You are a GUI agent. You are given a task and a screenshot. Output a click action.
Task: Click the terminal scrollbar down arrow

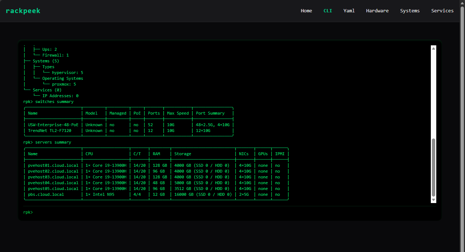[x=433, y=200]
